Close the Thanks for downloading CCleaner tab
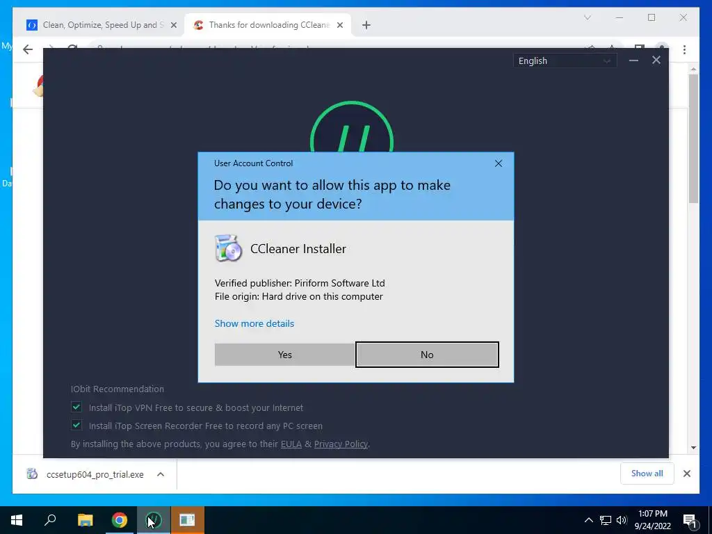 click(x=339, y=26)
